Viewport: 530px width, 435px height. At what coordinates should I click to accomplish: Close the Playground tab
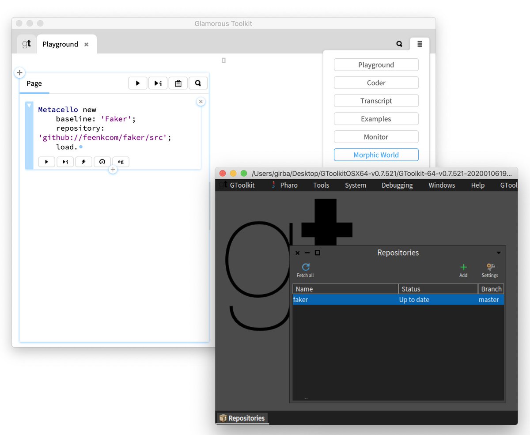(x=87, y=44)
